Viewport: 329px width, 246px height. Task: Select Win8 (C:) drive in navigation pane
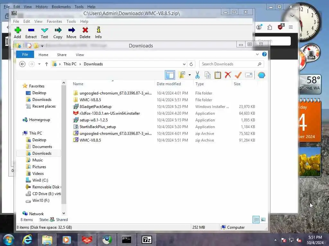pyautogui.click(x=40, y=180)
